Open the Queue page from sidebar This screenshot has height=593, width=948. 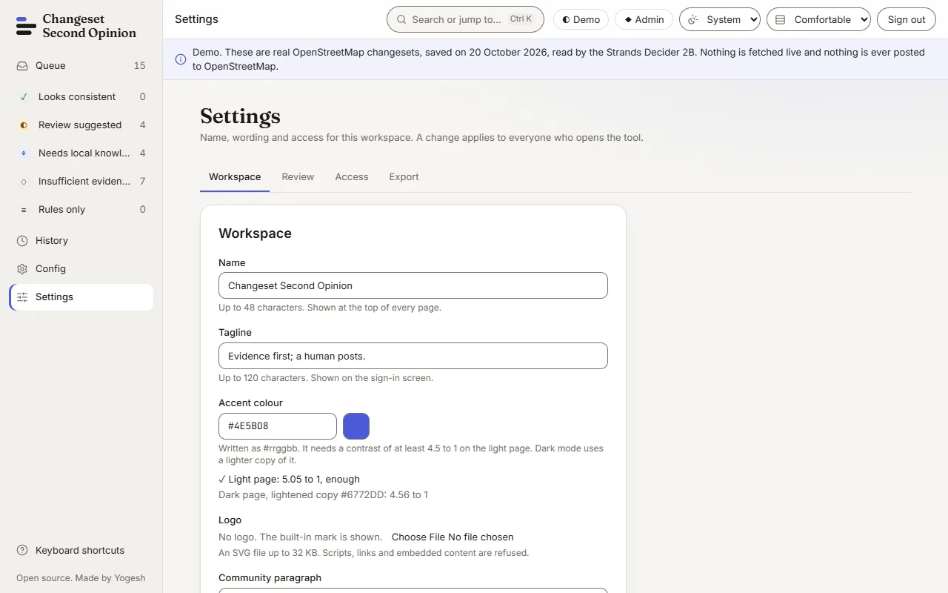click(81, 66)
